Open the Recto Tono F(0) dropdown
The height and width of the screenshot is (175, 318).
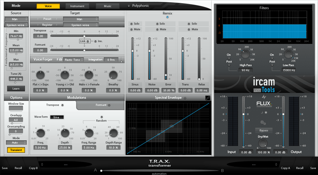click(74, 60)
